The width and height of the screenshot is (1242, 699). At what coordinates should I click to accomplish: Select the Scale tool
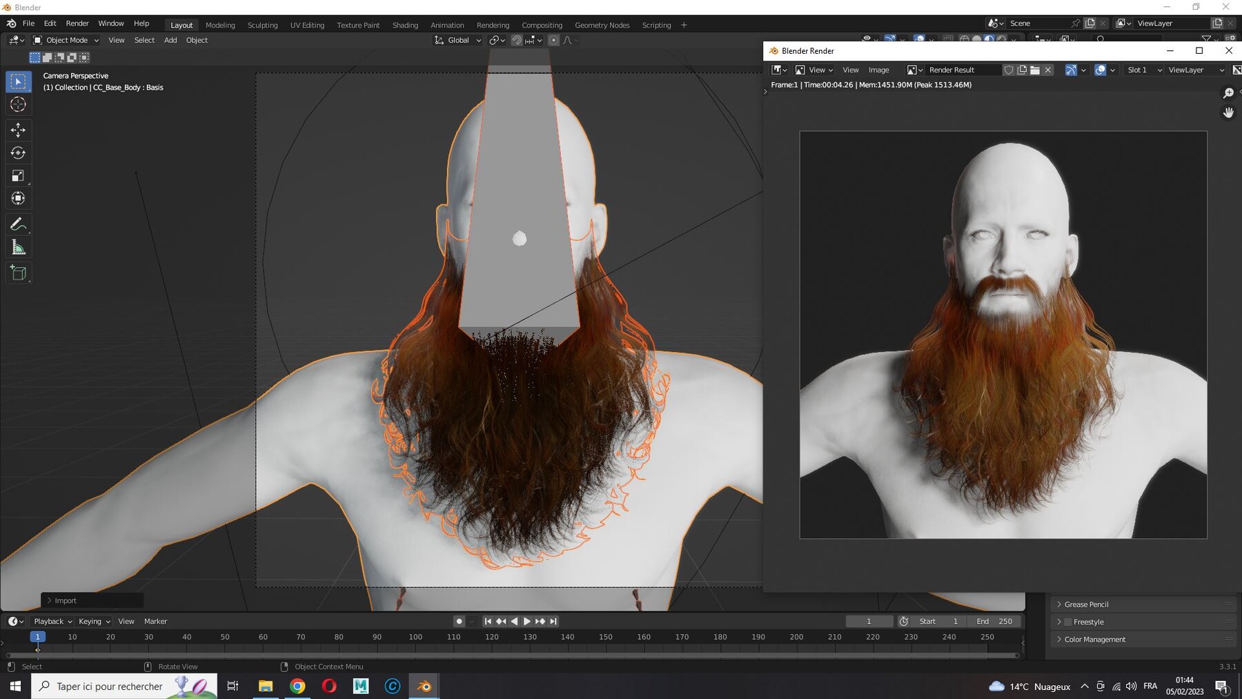click(19, 175)
